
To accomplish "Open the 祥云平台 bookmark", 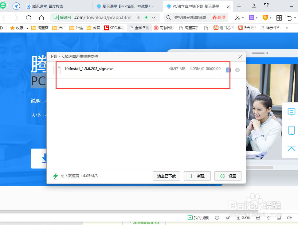I will coord(271,28).
